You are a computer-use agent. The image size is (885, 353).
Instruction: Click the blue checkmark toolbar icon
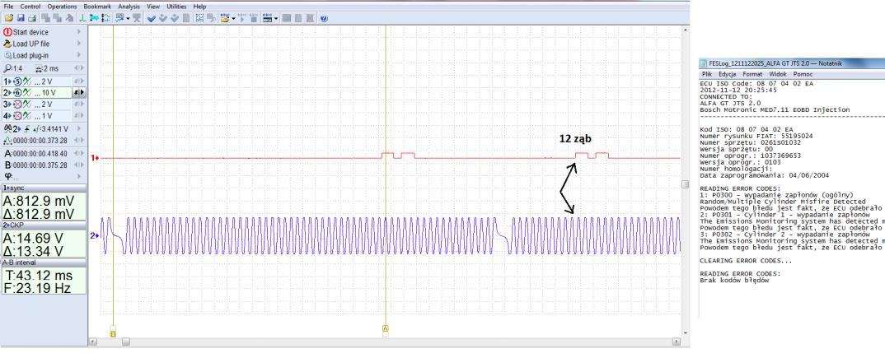[x=152, y=17]
